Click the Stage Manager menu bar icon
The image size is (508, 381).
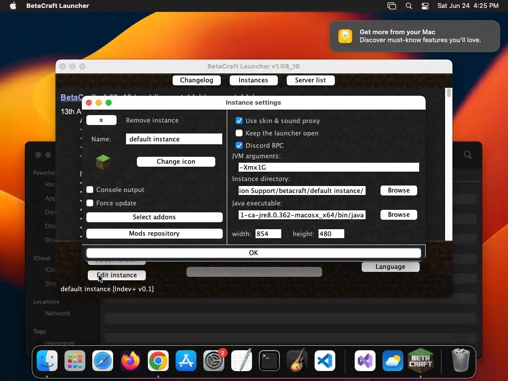point(392,5)
